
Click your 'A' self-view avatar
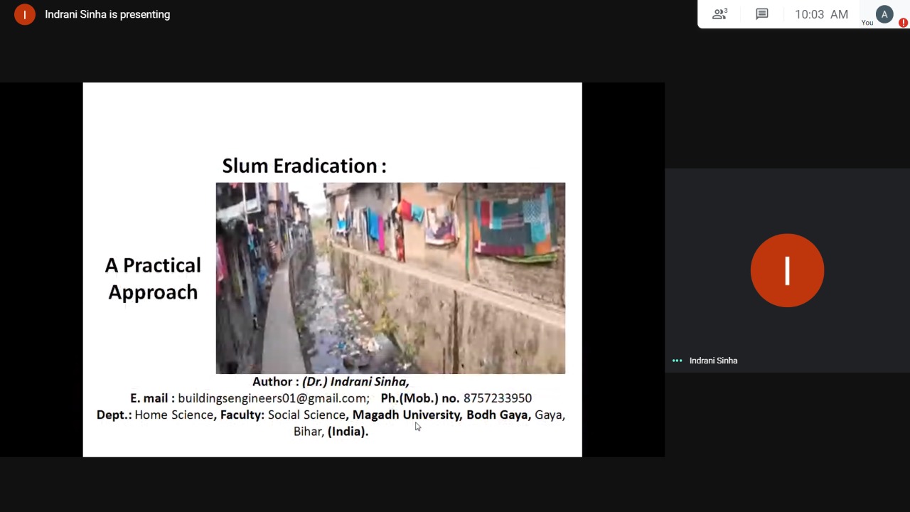[884, 14]
